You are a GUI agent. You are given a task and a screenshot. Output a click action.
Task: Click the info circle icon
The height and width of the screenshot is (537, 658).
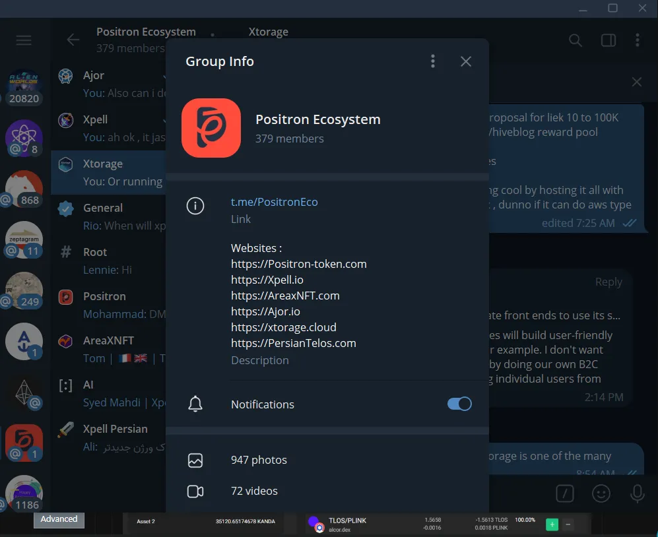tap(195, 206)
